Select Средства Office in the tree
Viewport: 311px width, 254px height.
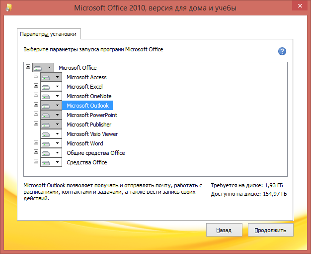pyautogui.click(x=86, y=162)
